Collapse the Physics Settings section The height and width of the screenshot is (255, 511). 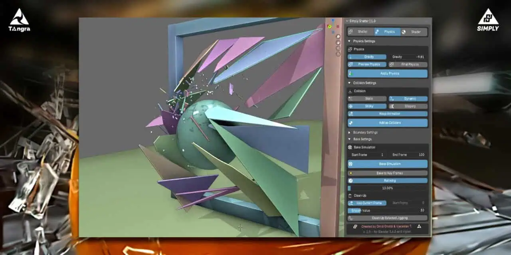[x=364, y=41]
